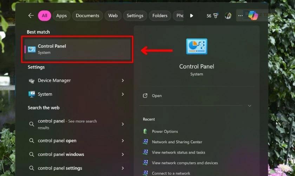
Task: Open the three-dot more options menu
Action: pyautogui.click(x=241, y=15)
